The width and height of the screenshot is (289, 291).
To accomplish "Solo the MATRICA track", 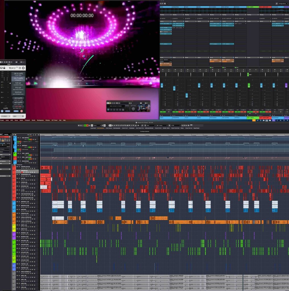I will [20, 145].
